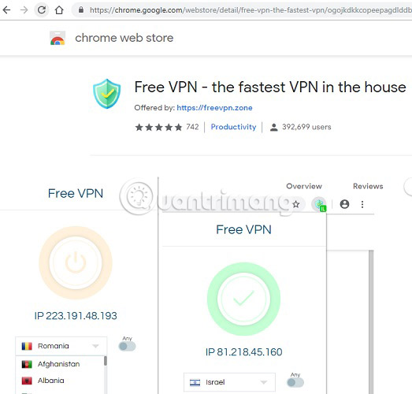Enable the Any switch beside Israel
The width and height of the screenshot is (412, 394).
pos(295,382)
